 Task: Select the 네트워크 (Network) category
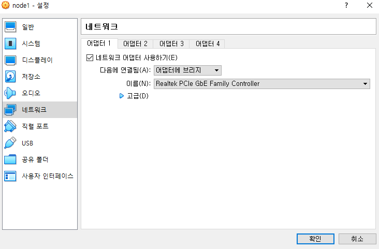[34, 110]
